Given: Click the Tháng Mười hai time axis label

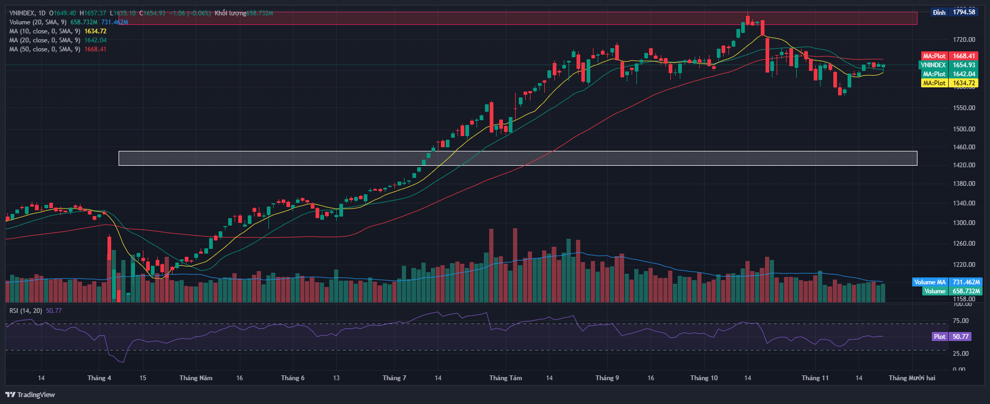Looking at the screenshot, I should pos(912,378).
